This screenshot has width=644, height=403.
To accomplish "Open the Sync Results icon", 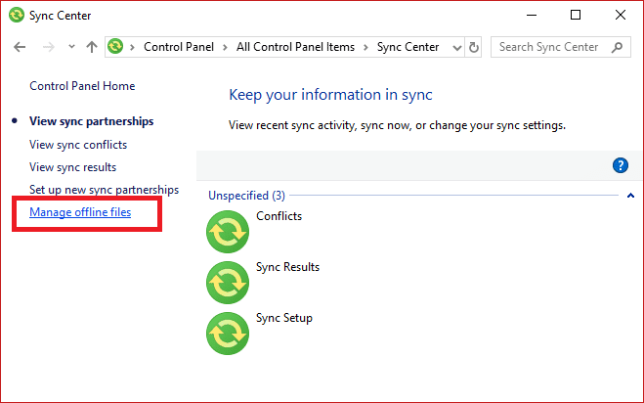I will click(228, 283).
